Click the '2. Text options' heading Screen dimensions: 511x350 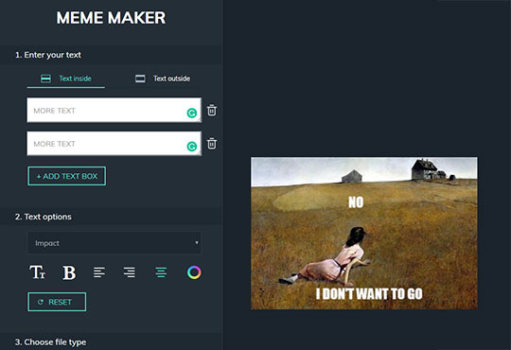43,217
